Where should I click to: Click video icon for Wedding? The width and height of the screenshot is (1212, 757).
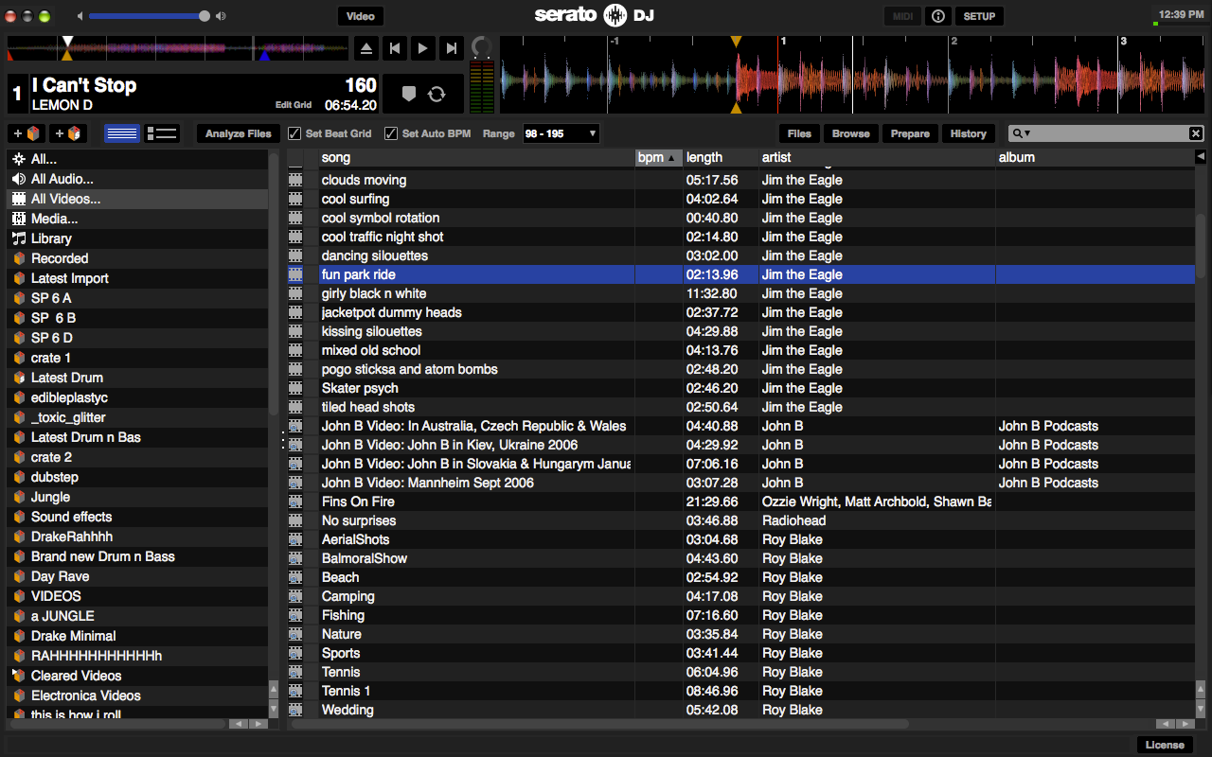295,710
